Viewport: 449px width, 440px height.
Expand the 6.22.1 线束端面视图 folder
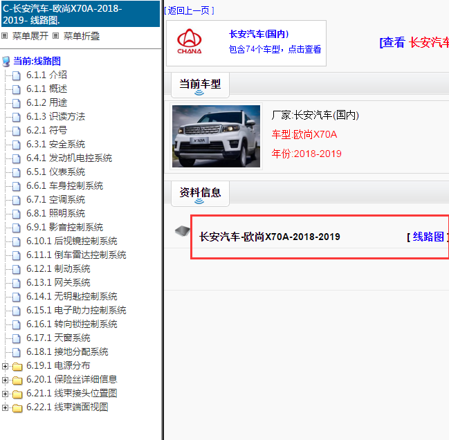click(5, 407)
